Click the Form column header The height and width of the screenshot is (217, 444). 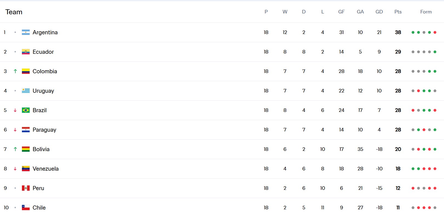426,12
